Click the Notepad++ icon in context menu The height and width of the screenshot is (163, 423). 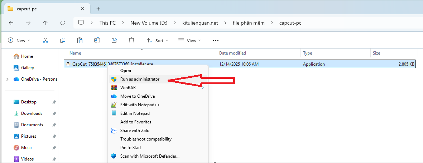pyautogui.click(x=114, y=105)
